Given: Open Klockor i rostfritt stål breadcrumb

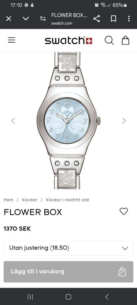Looking at the screenshot, I should point(68,200).
